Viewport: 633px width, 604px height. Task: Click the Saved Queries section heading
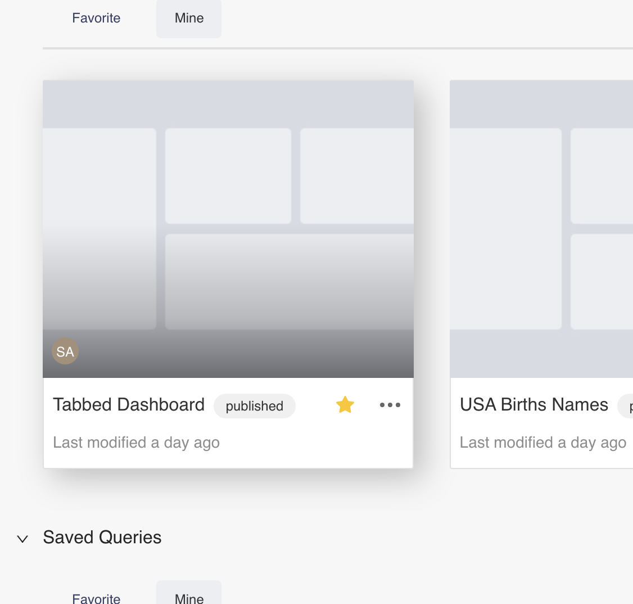[102, 538]
